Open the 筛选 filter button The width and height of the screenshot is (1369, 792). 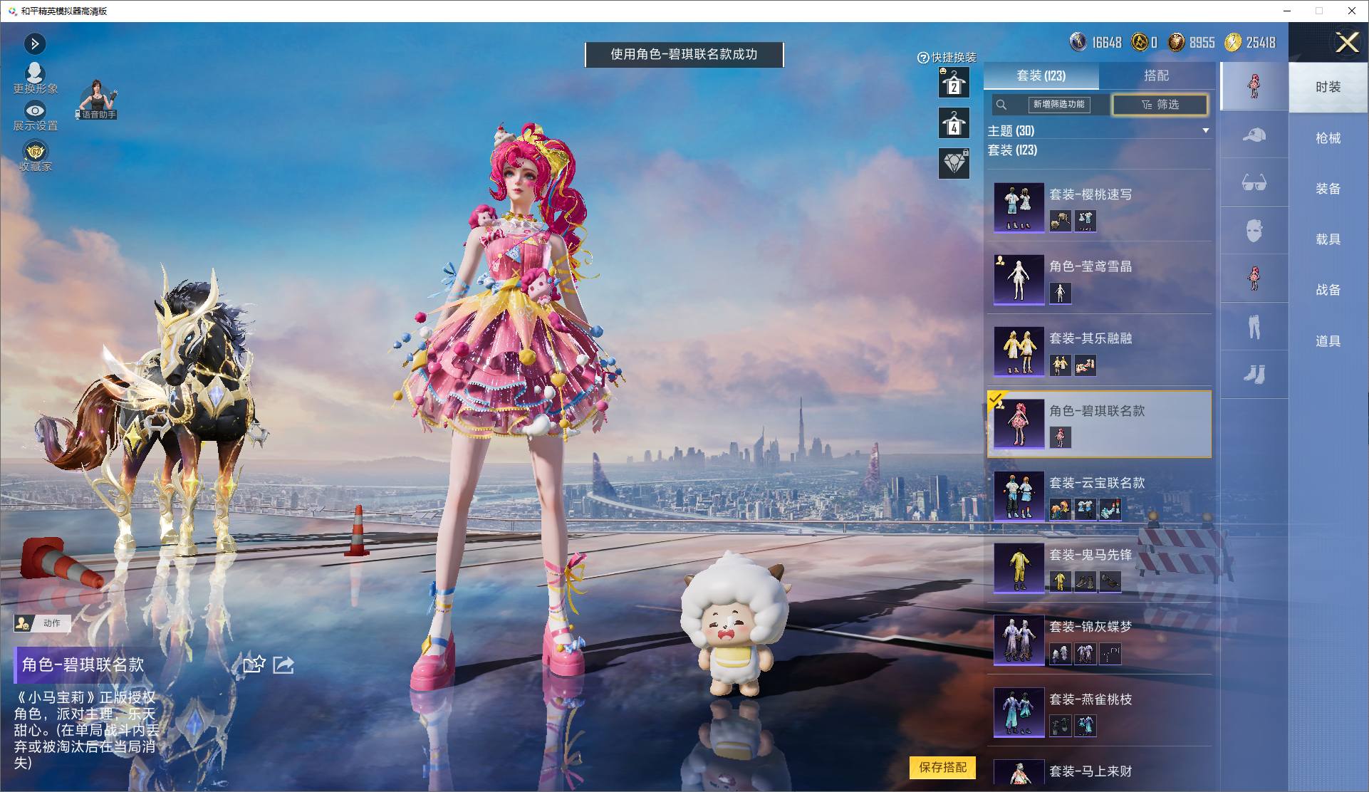point(1160,105)
